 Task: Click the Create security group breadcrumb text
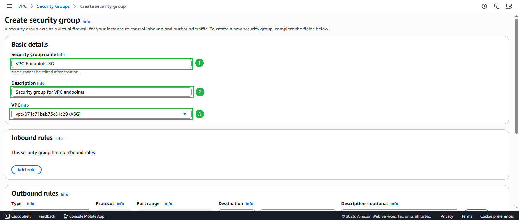103,6
